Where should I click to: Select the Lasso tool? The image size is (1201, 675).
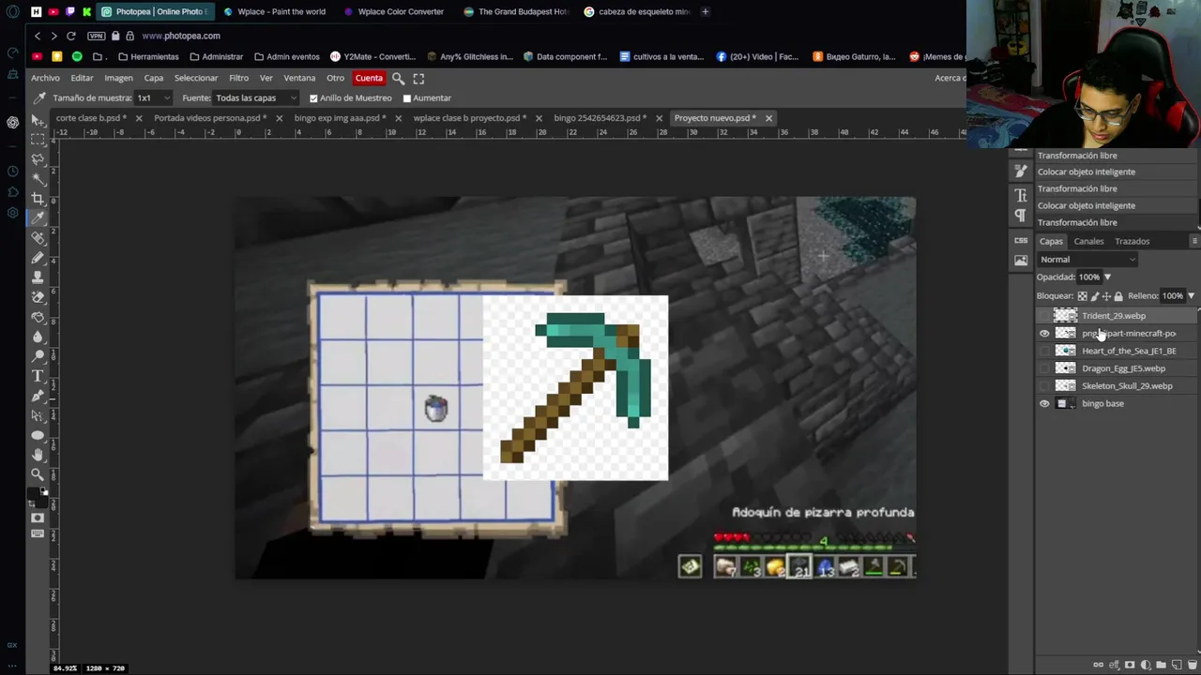coord(38,159)
